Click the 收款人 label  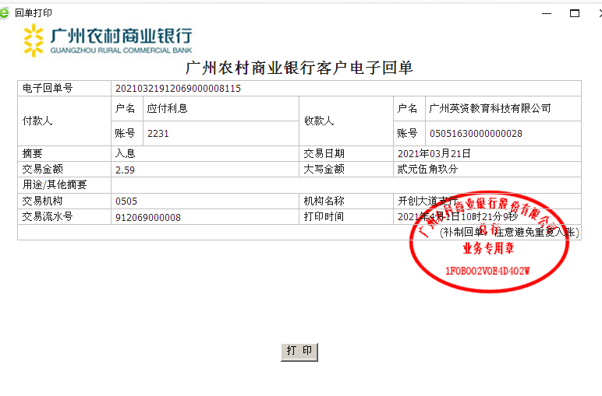click(x=319, y=121)
